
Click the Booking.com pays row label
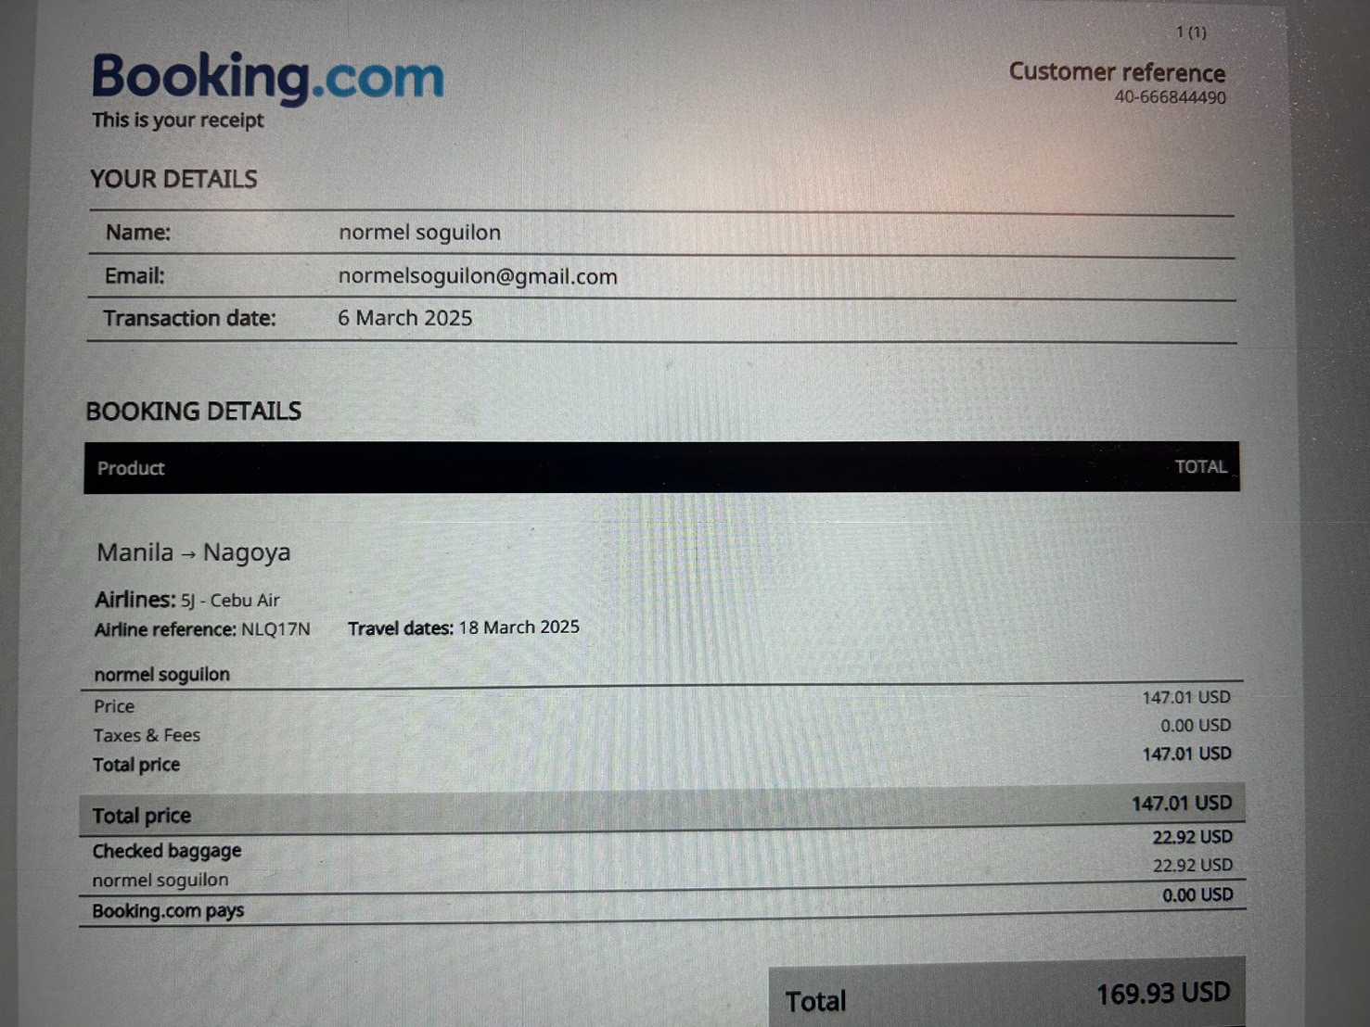click(168, 911)
